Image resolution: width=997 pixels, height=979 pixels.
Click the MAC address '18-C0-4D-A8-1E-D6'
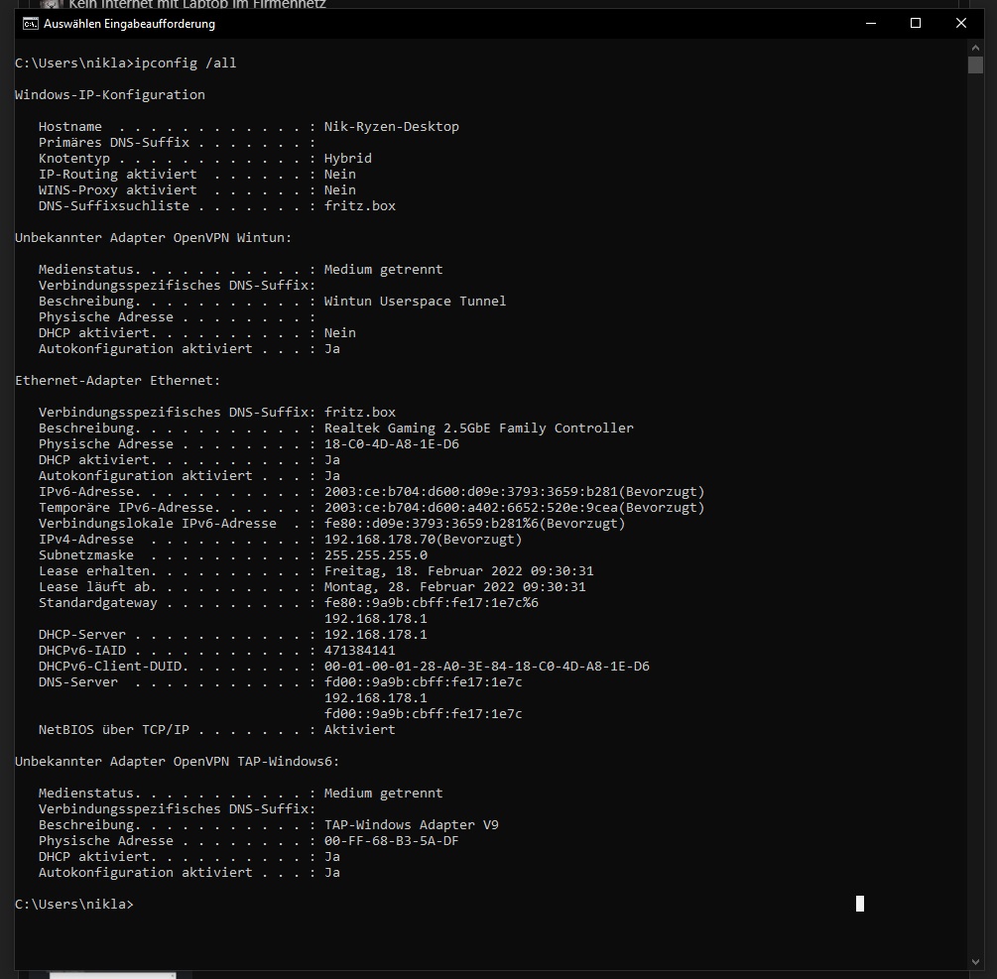click(x=392, y=444)
